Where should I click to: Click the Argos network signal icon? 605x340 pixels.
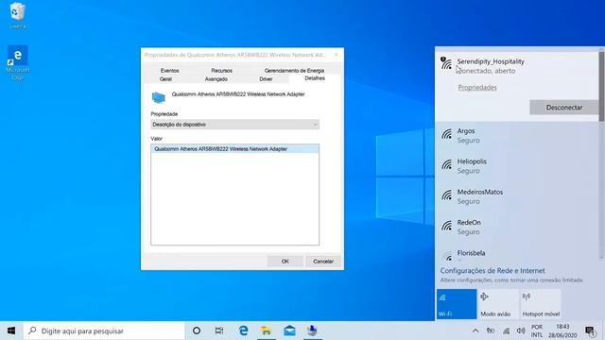click(x=447, y=134)
